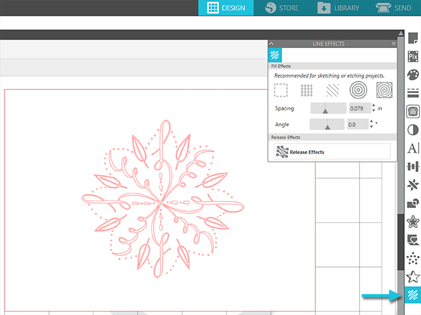Viewport: 421px width, 315px height.
Task: Decrease Spacing with the down arrow
Action: pyautogui.click(x=374, y=110)
